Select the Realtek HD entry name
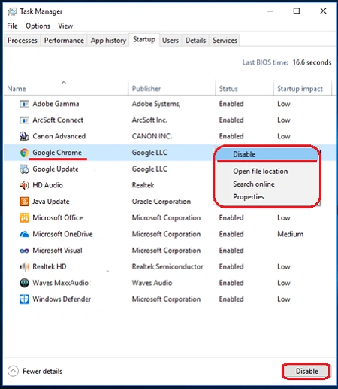 (50, 266)
